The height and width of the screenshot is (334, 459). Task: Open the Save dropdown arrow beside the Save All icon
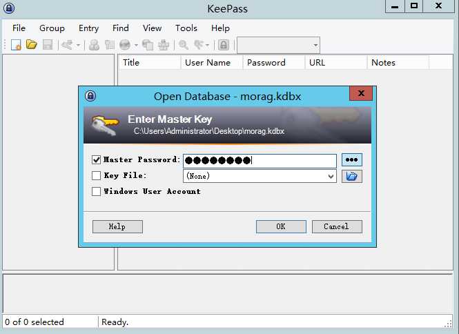[78, 45]
